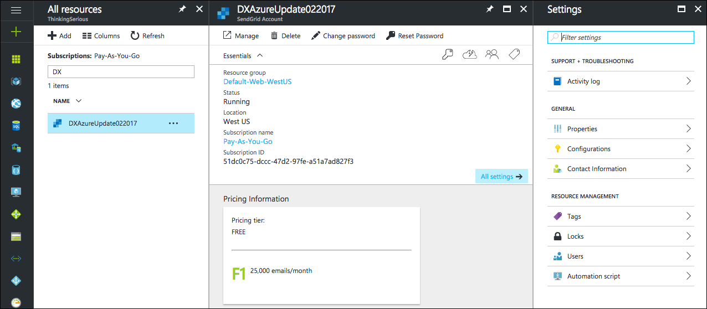The height and width of the screenshot is (309, 707).
Task: Collapse the Essentials section
Action: pos(260,55)
